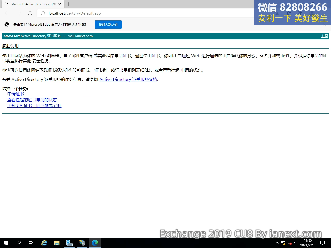This screenshot has width=331, height=248.
Task: Open the muted volume tray icon
Action: pos(290,243)
